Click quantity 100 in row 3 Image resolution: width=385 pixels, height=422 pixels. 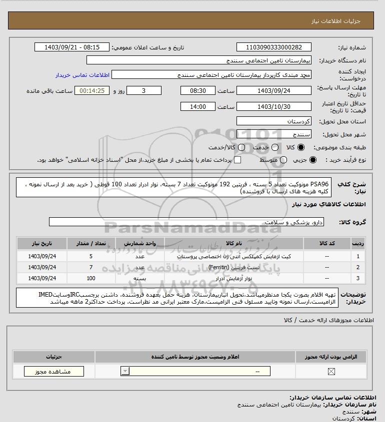91,278
